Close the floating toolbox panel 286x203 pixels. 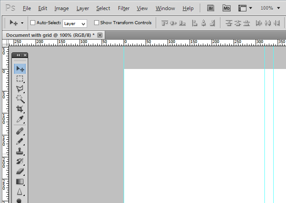click(x=25, y=55)
